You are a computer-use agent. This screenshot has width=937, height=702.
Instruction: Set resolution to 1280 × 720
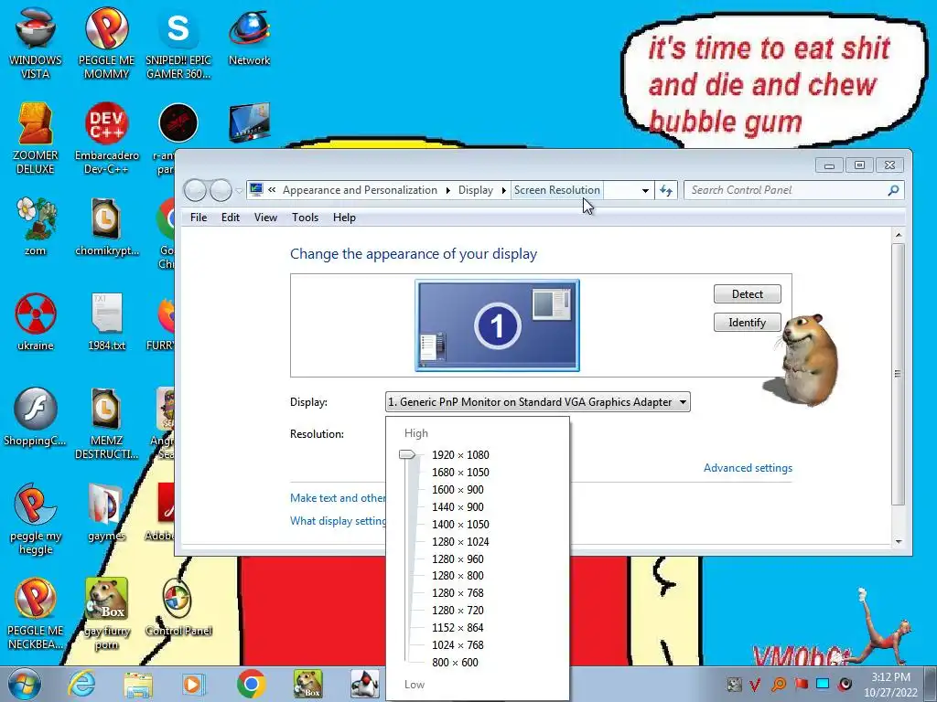pos(458,610)
